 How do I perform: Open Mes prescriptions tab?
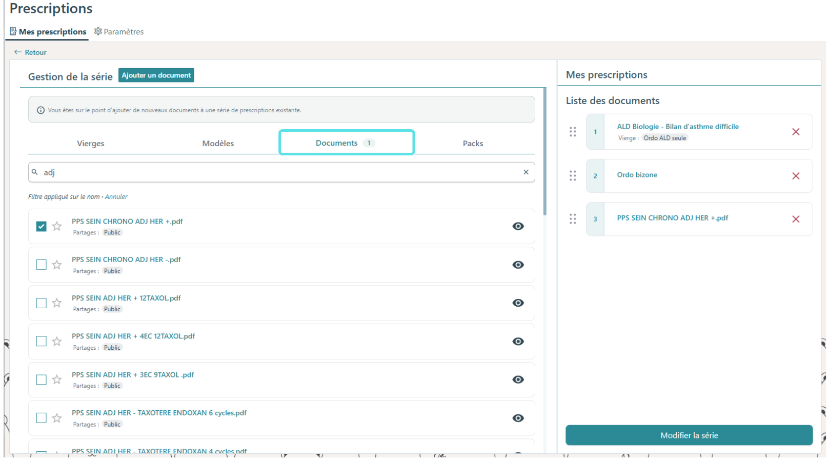(x=48, y=32)
